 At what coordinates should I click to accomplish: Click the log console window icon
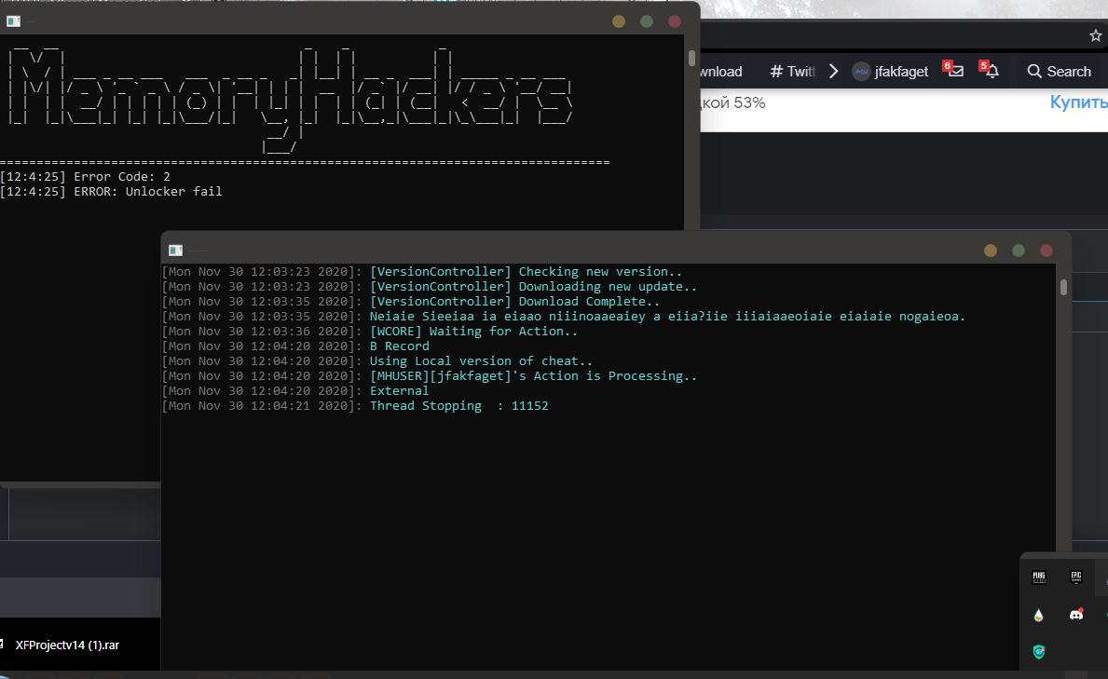click(175, 251)
